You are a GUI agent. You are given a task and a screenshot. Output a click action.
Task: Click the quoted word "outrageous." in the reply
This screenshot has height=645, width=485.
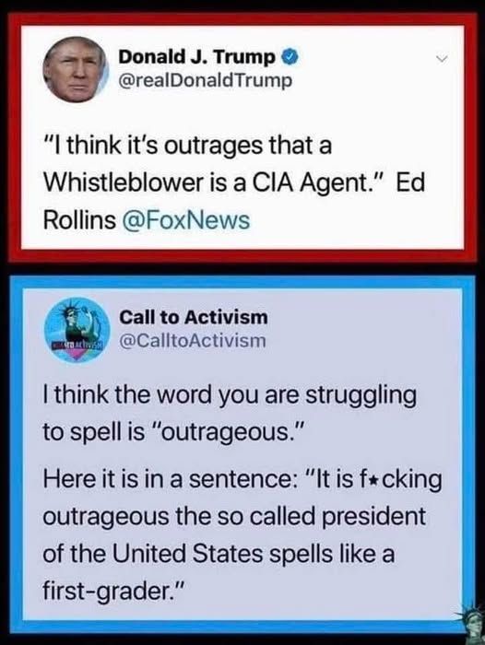pyautogui.click(x=227, y=432)
